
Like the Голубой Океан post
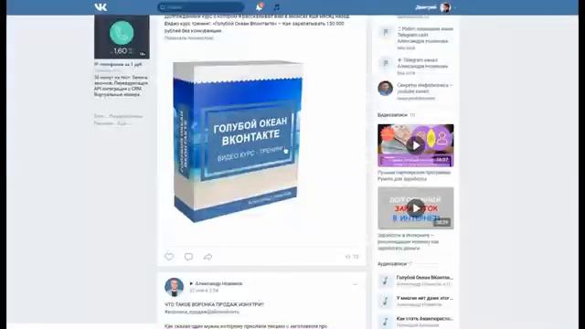pyautogui.click(x=169, y=257)
